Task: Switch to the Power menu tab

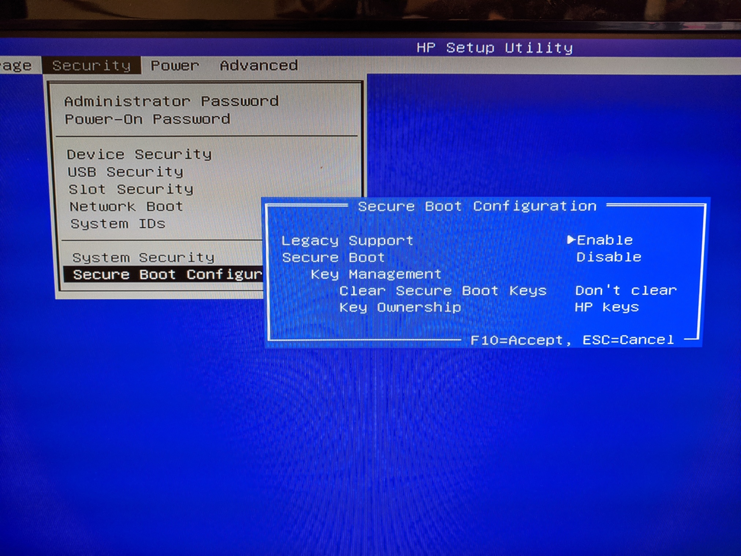Action: (x=175, y=66)
